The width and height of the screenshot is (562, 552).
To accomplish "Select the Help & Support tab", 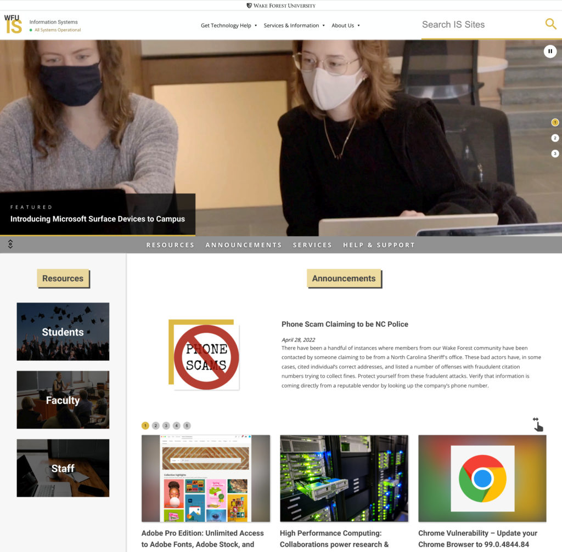I will 379,245.
